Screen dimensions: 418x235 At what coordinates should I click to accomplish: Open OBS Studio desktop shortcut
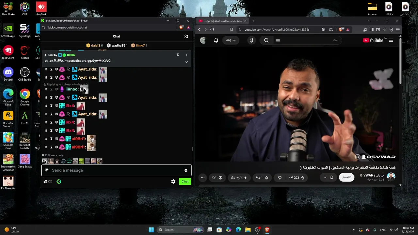click(x=25, y=74)
